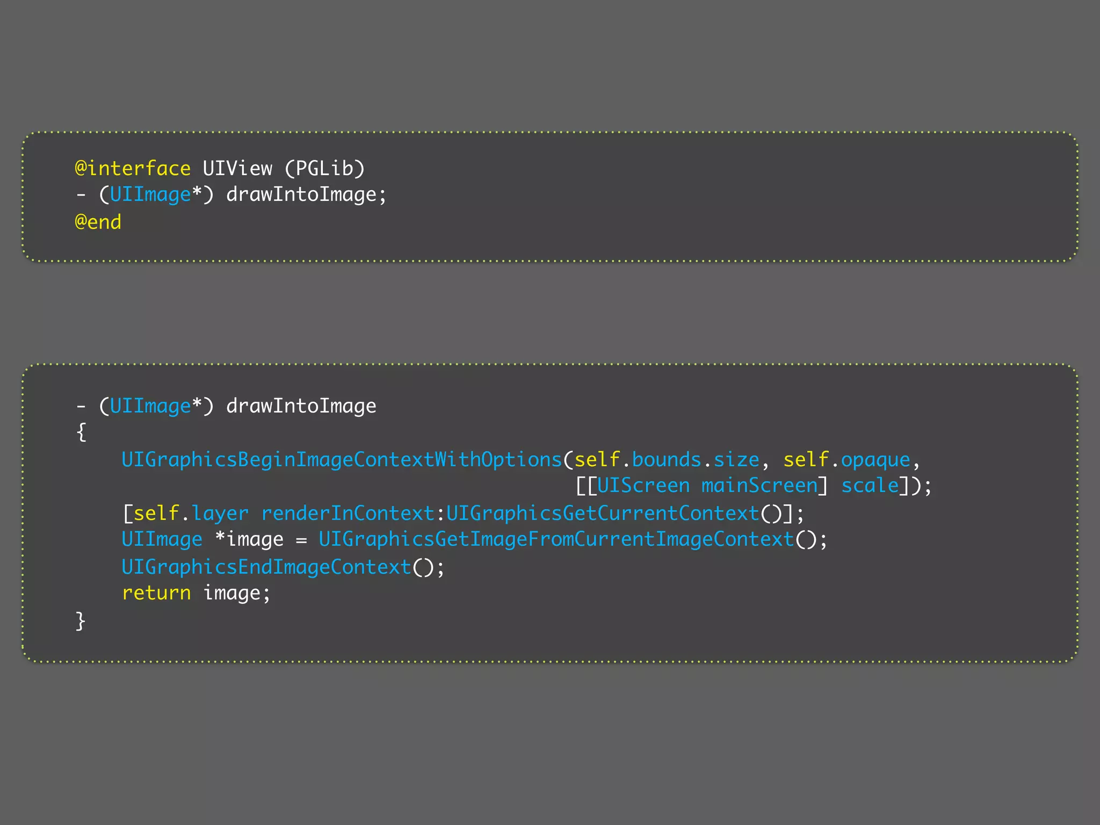The image size is (1100, 825).
Task: Click the 'opaque' property text
Action: (875, 461)
